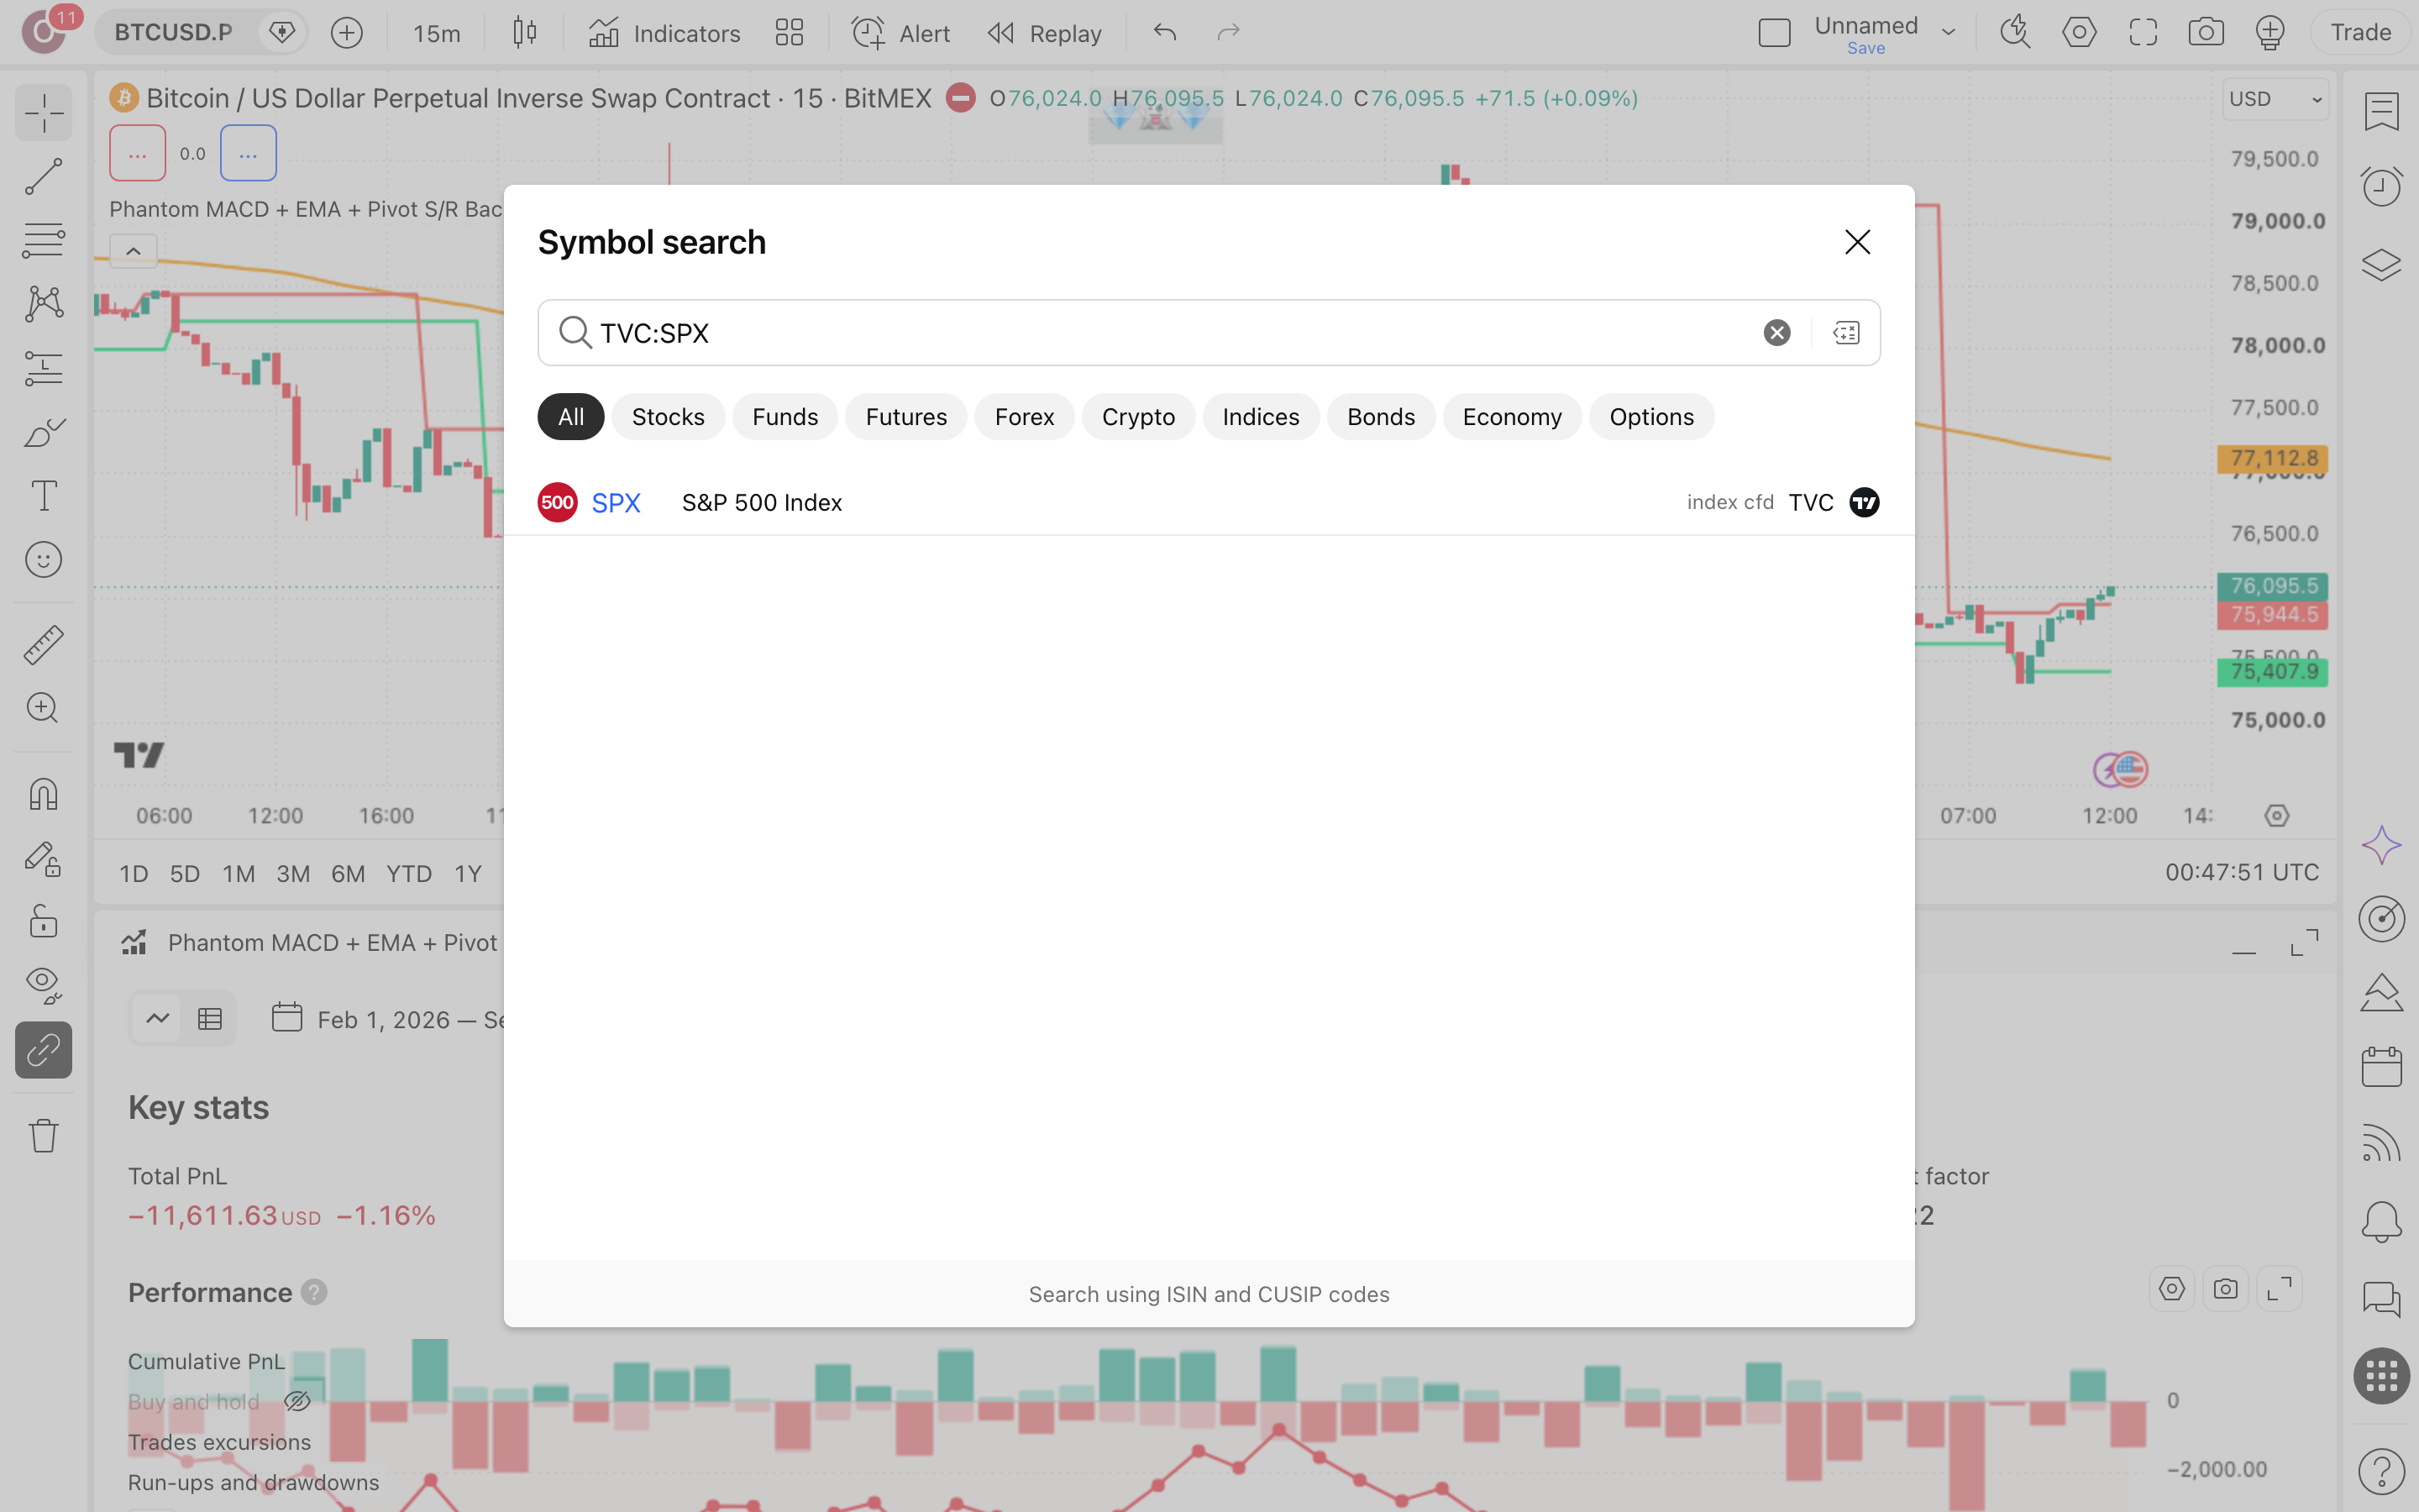Viewport: 2419px width, 1512px height.
Task: Set chart range to 1M
Action: pos(238,874)
